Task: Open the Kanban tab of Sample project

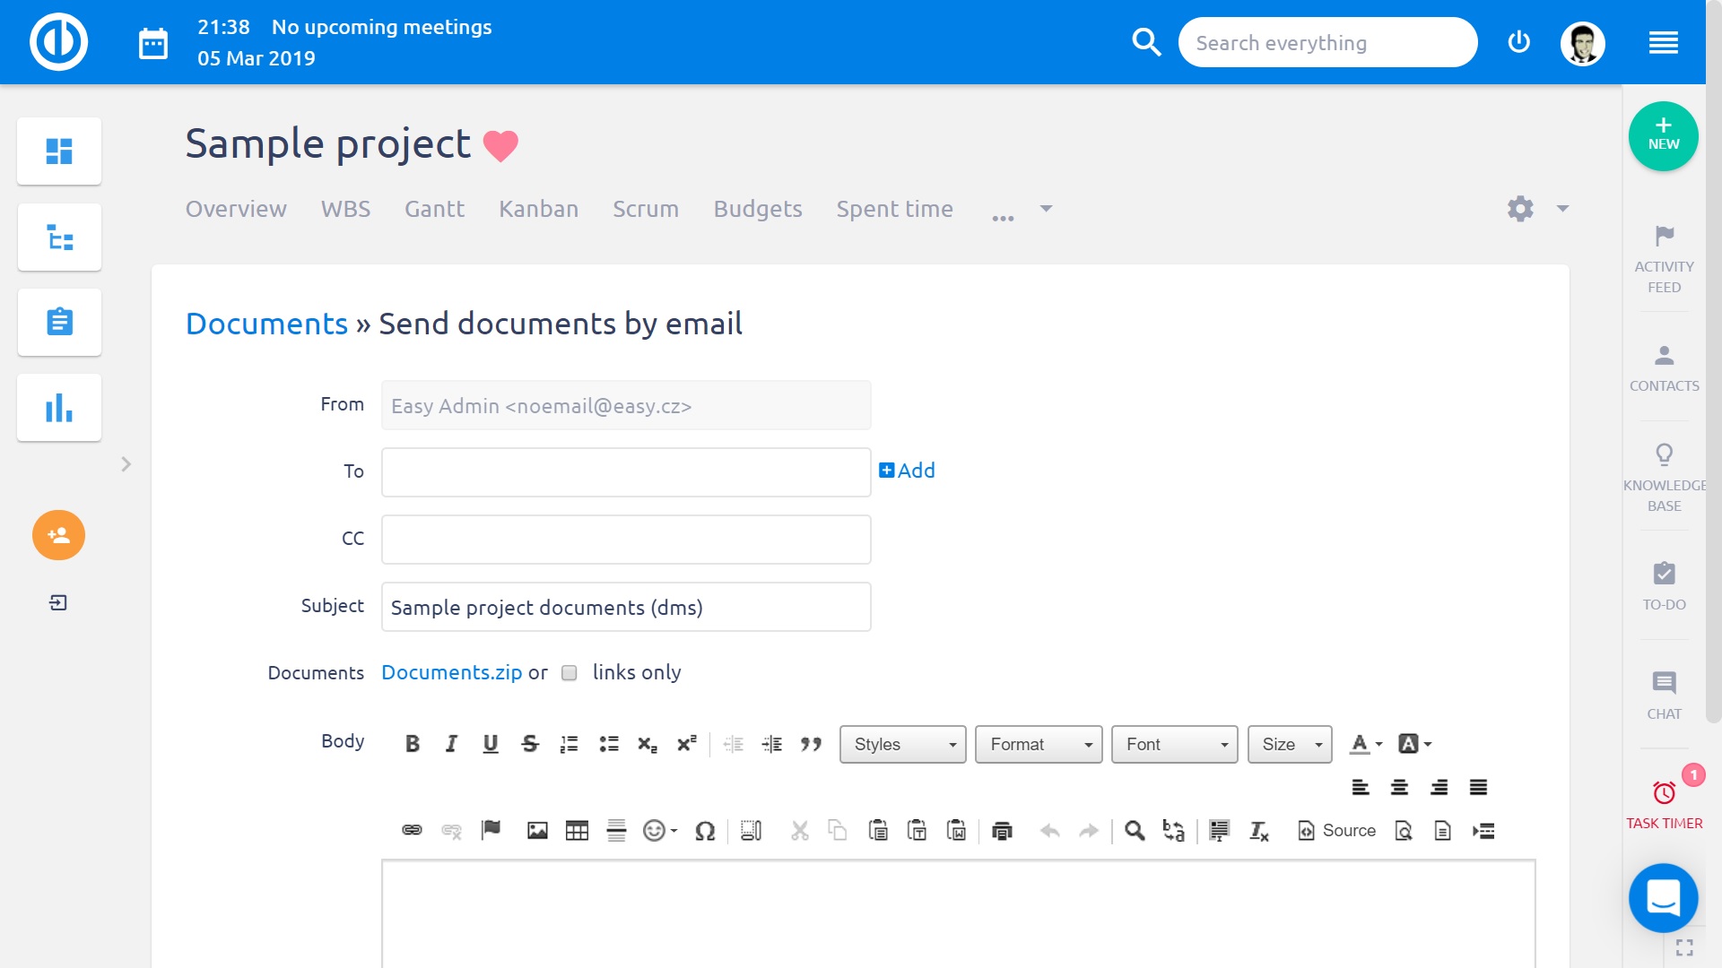Action: coord(538,209)
